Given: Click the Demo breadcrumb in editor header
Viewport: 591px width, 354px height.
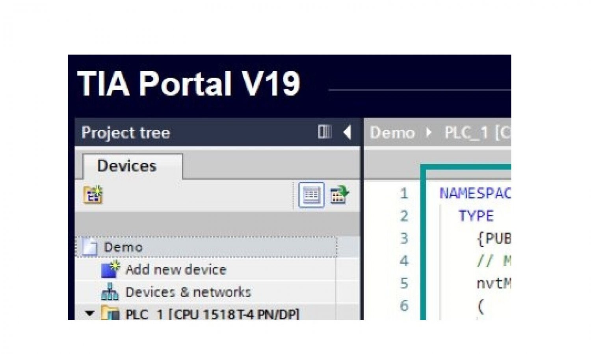Looking at the screenshot, I should [x=392, y=133].
